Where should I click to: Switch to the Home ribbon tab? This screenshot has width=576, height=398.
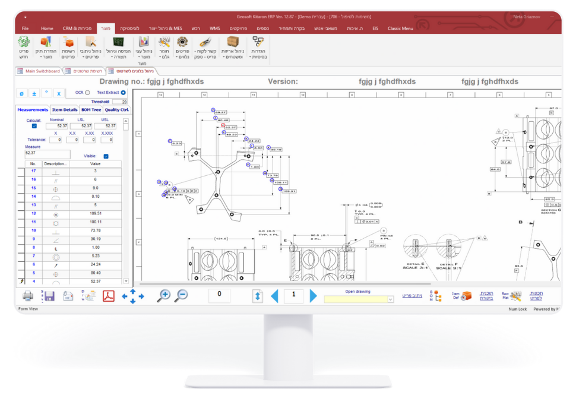click(47, 29)
